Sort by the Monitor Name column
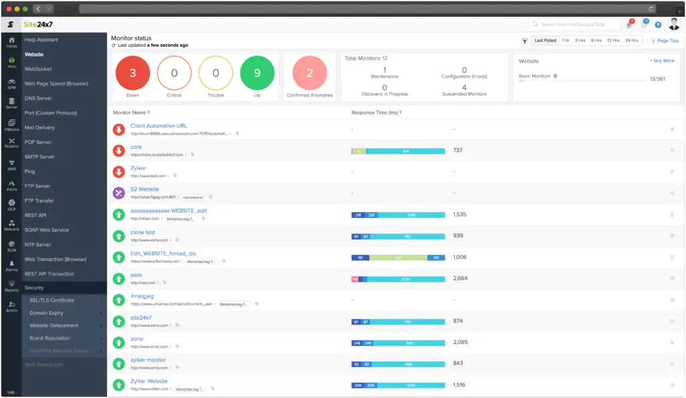The image size is (686, 398). (131, 112)
